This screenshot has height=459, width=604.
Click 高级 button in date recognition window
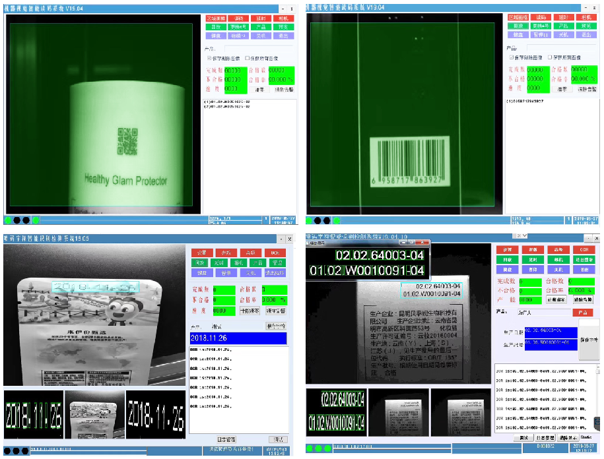point(250,253)
